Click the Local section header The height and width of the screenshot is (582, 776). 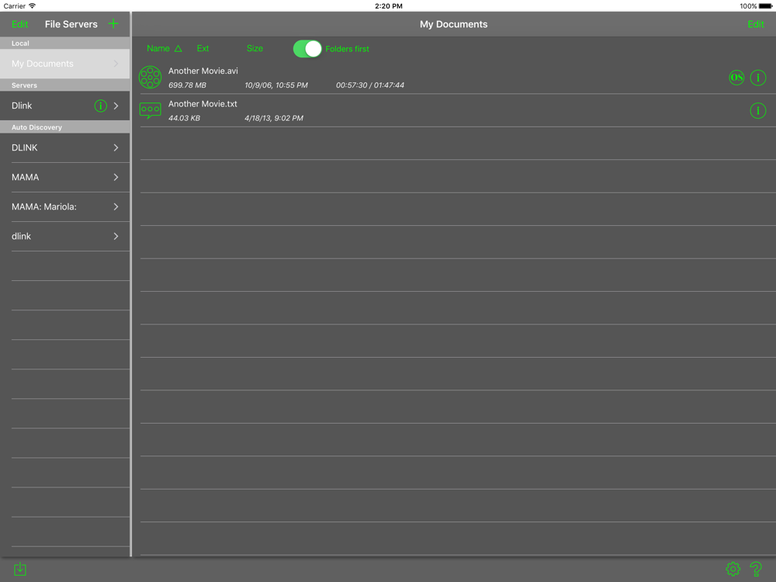tap(65, 43)
